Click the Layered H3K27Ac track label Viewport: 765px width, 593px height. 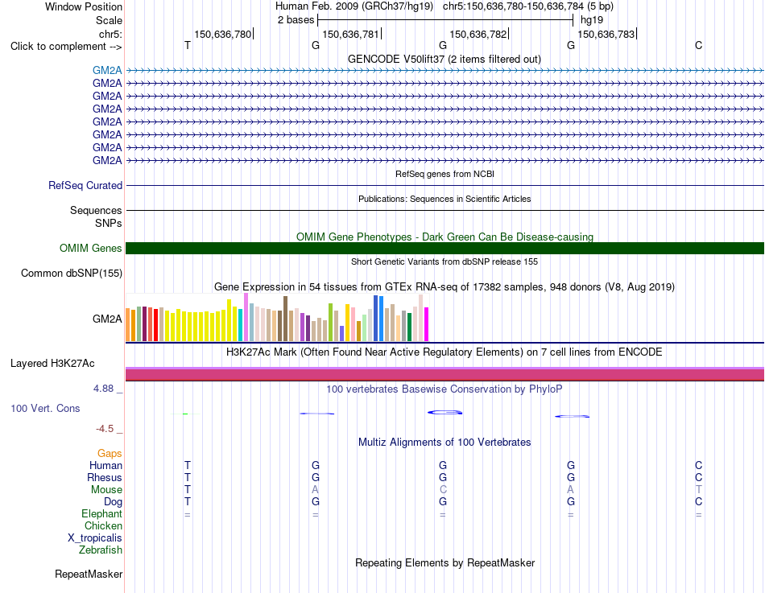click(52, 364)
